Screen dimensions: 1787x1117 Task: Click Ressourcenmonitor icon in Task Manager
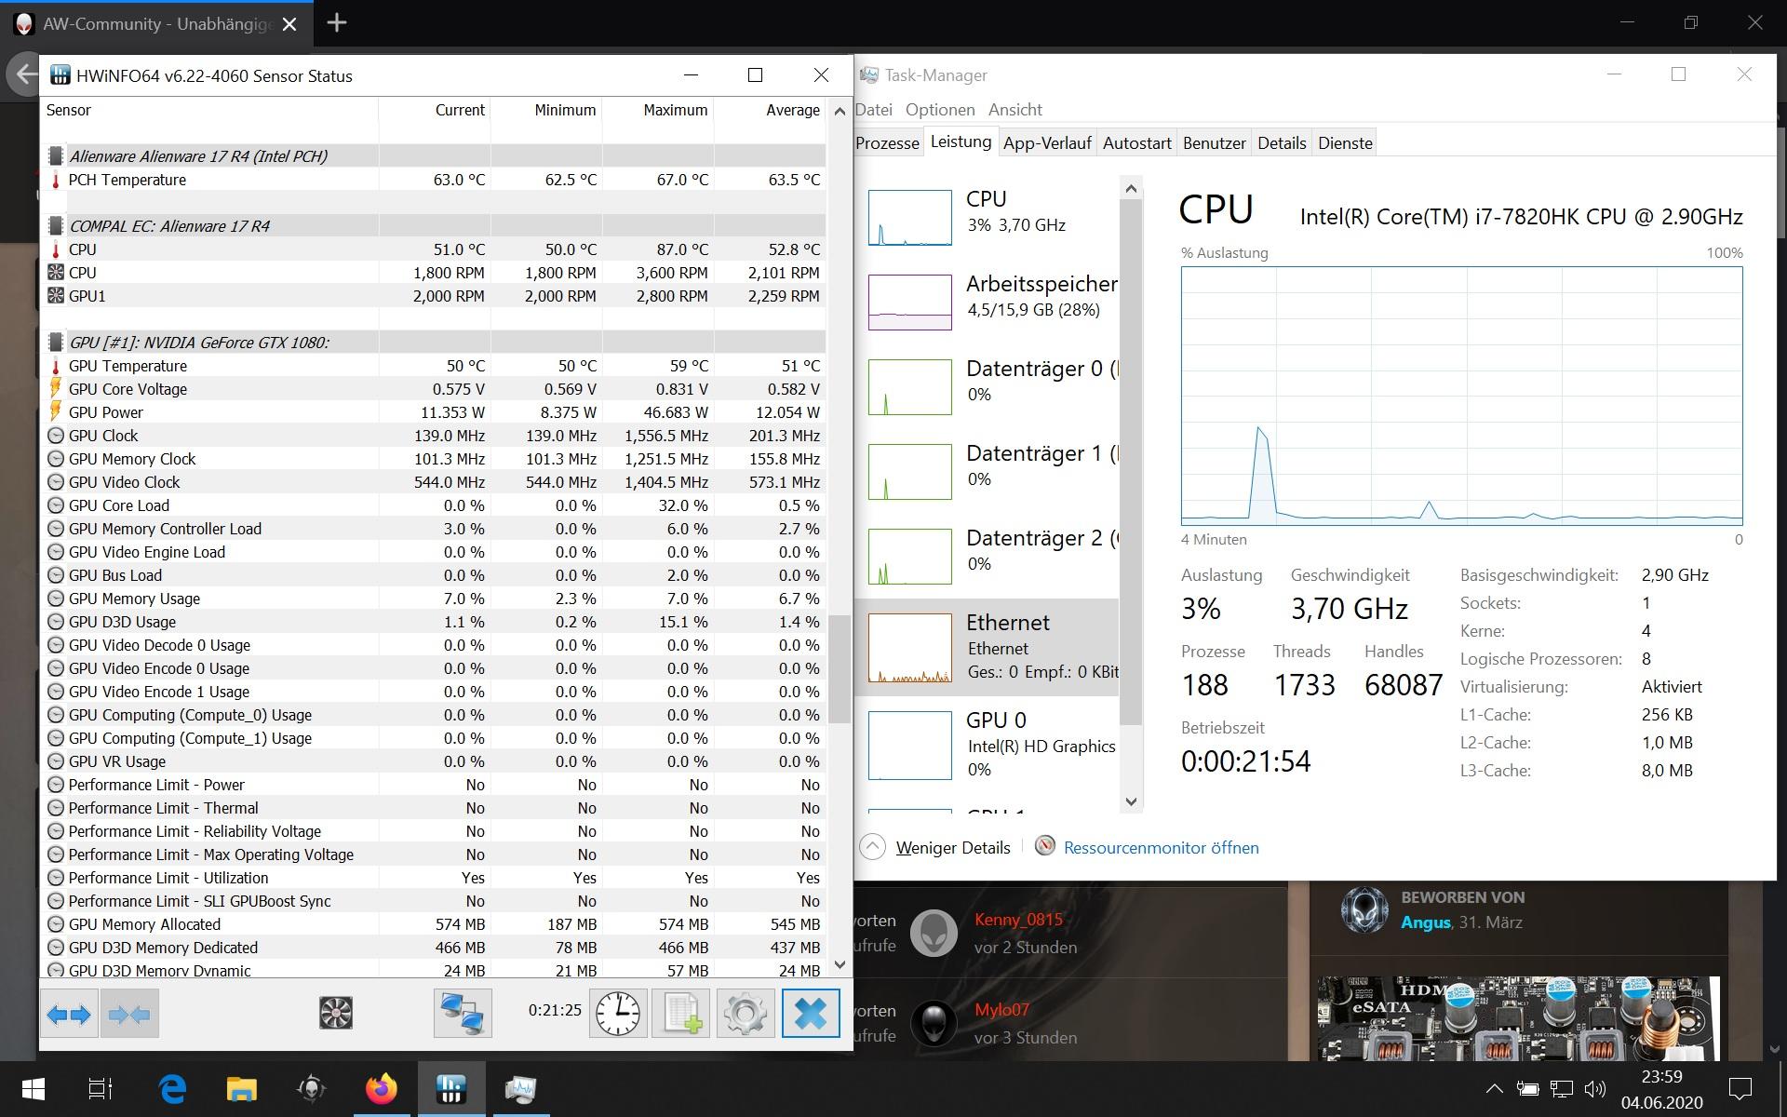(x=1045, y=846)
